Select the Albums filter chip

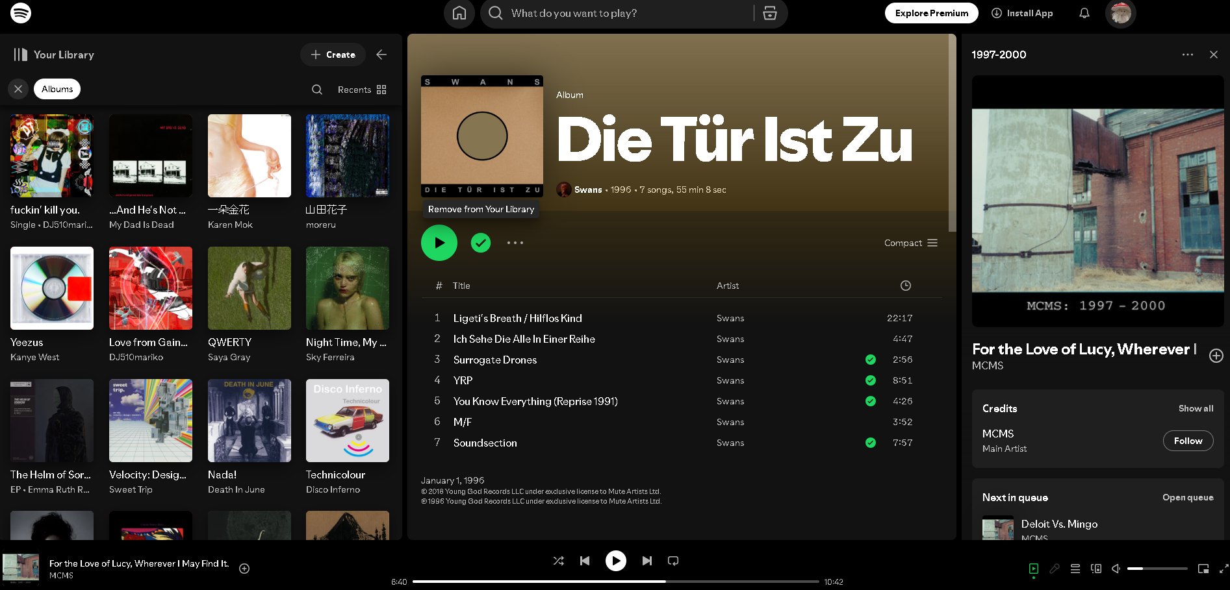[x=57, y=89]
